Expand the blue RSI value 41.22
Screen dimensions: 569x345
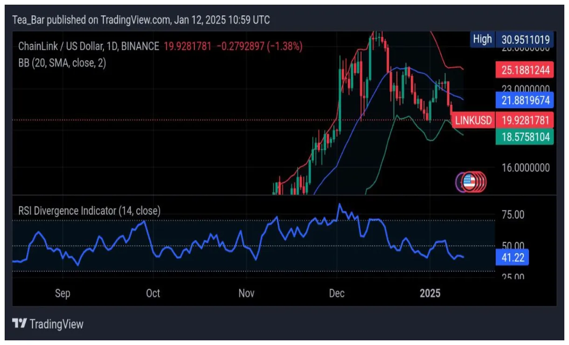tap(513, 257)
